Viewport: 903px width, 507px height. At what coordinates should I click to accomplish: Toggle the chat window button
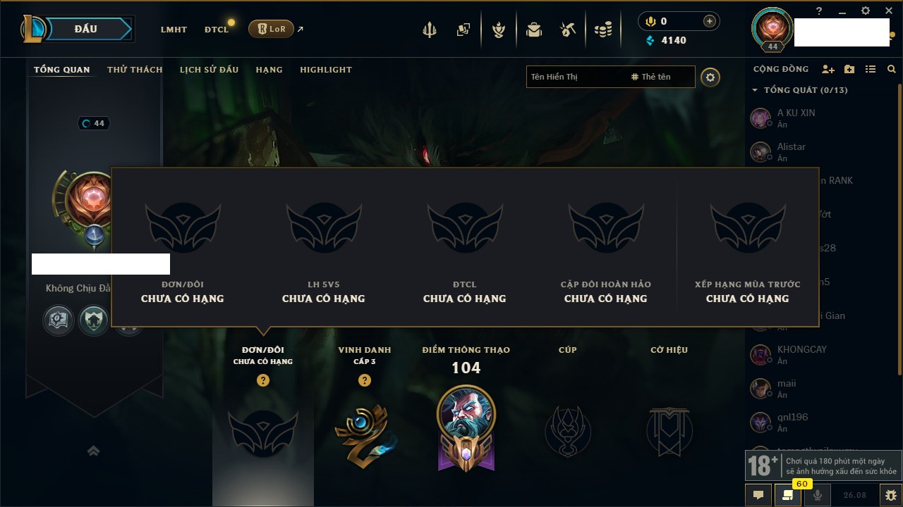[758, 495]
